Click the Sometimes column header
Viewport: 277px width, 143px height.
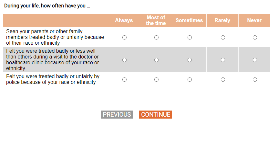pyautogui.click(x=189, y=21)
